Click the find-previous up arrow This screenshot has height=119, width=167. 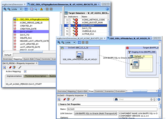pos(154,99)
